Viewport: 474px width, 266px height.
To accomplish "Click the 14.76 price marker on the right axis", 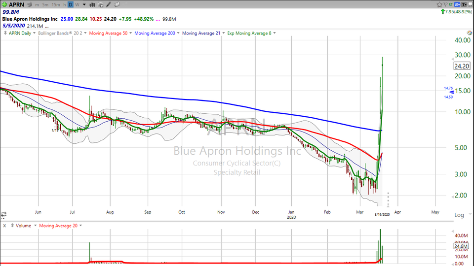I will point(448,88).
